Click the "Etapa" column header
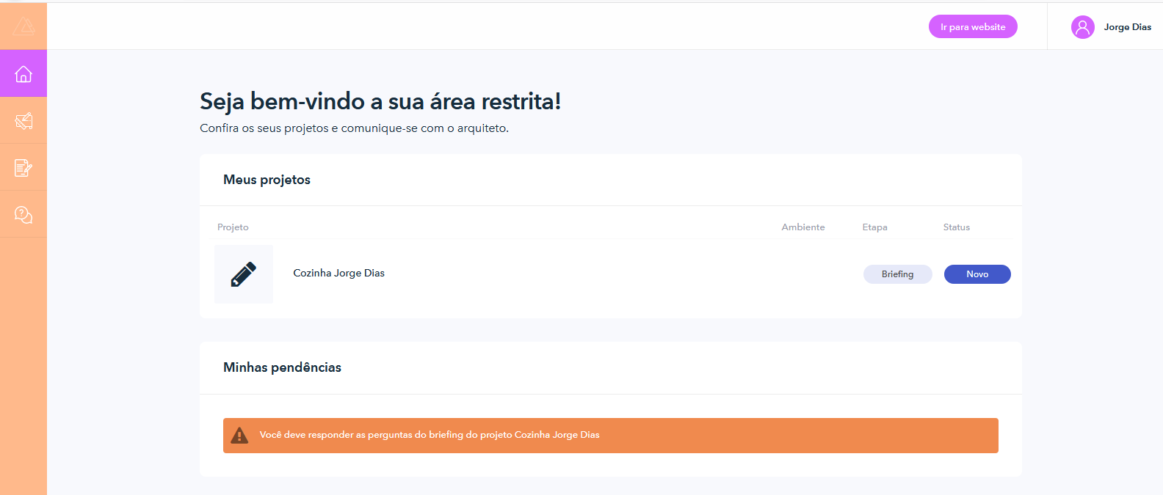Viewport: 1163px width, 495px height. [874, 227]
